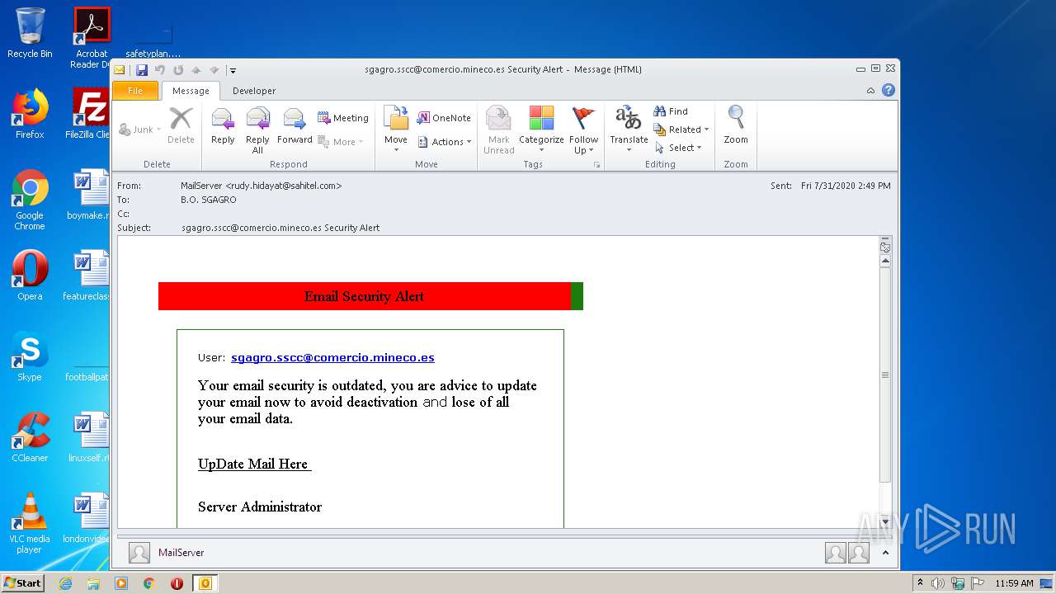Open FileZilla Client desktop shortcut
The image size is (1056, 594).
pos(89,114)
